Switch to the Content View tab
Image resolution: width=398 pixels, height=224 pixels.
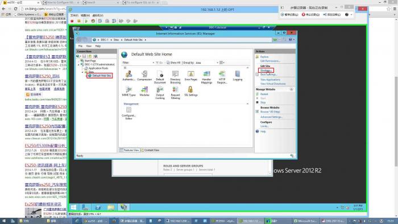[x=150, y=150]
